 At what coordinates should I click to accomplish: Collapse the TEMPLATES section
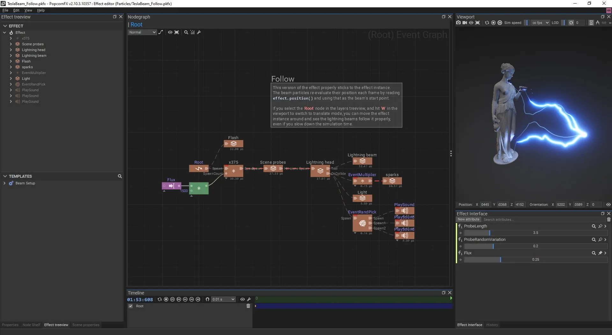[5, 176]
